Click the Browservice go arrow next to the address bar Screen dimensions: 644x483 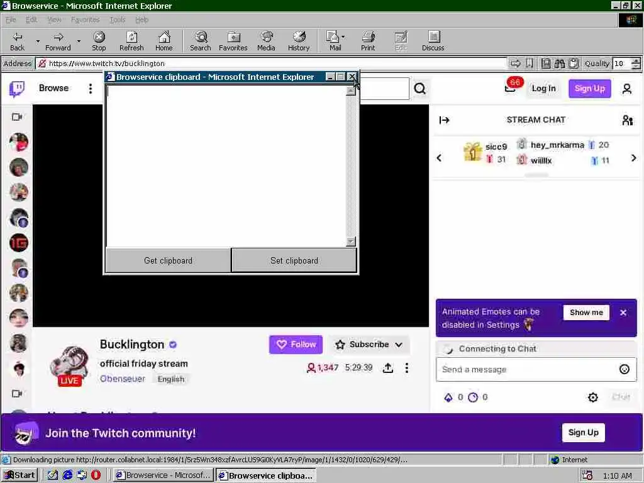coord(515,64)
